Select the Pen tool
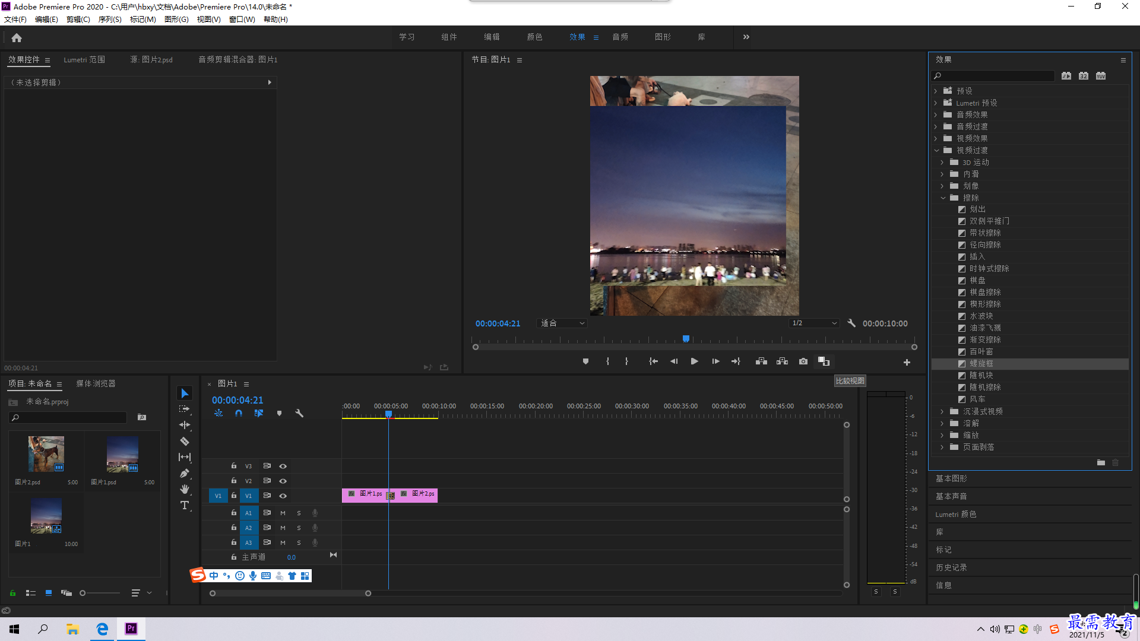The image size is (1140, 641). [185, 473]
